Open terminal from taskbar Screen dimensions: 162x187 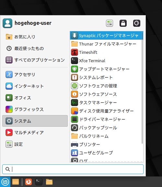39,182
